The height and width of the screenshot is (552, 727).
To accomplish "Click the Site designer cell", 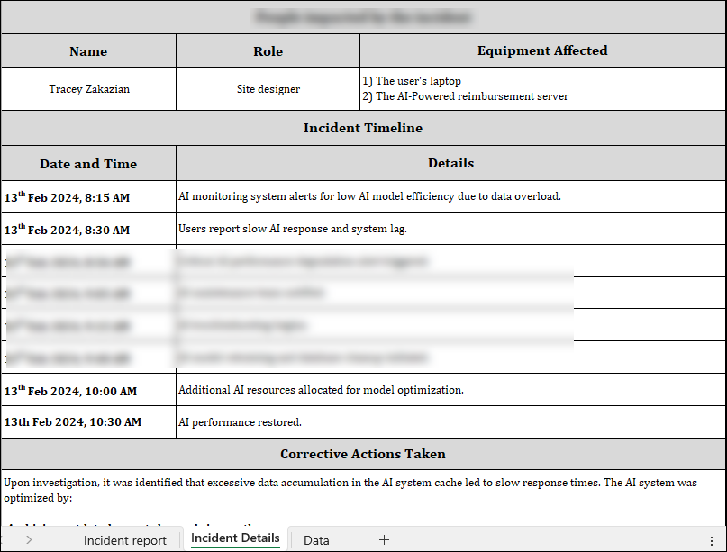I will 268,89.
